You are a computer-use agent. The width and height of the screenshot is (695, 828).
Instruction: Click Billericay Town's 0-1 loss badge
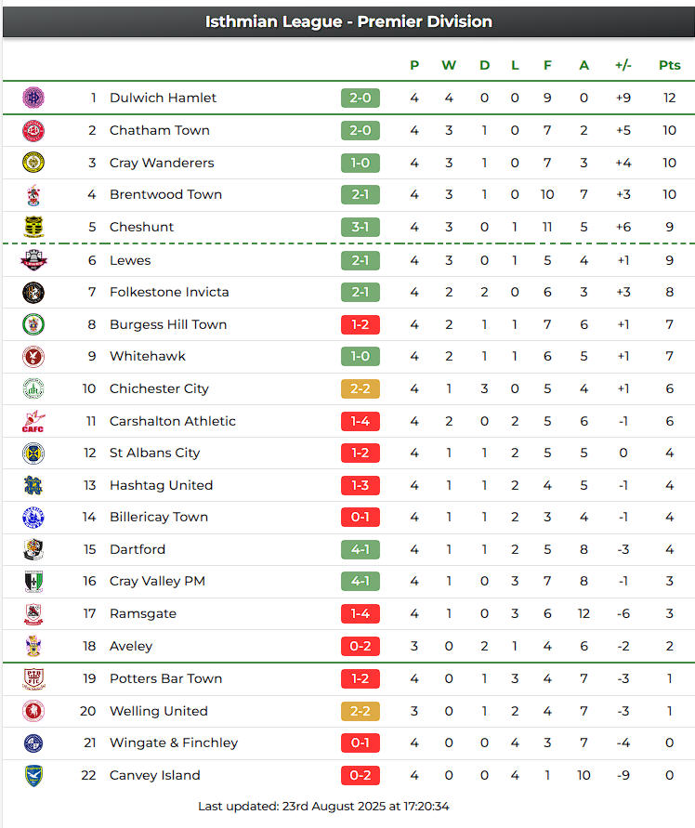pos(360,517)
